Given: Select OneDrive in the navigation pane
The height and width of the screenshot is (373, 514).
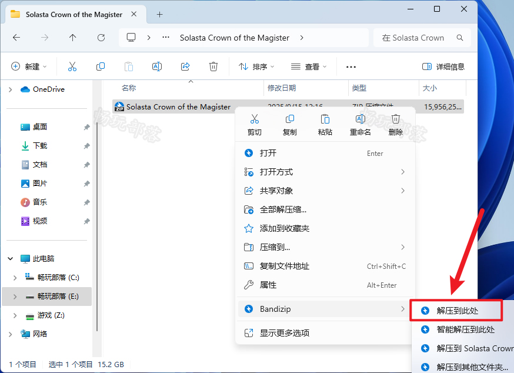Looking at the screenshot, I should point(48,89).
